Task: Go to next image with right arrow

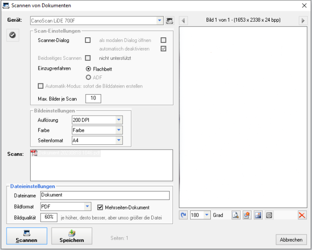Action: 303,21
